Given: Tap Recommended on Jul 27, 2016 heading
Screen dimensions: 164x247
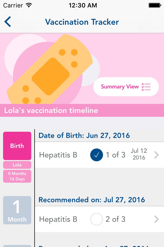Looking at the screenshot, I should [92, 200].
